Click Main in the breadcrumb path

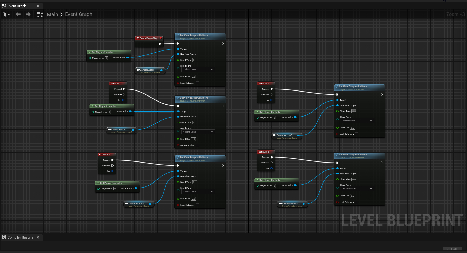52,14
